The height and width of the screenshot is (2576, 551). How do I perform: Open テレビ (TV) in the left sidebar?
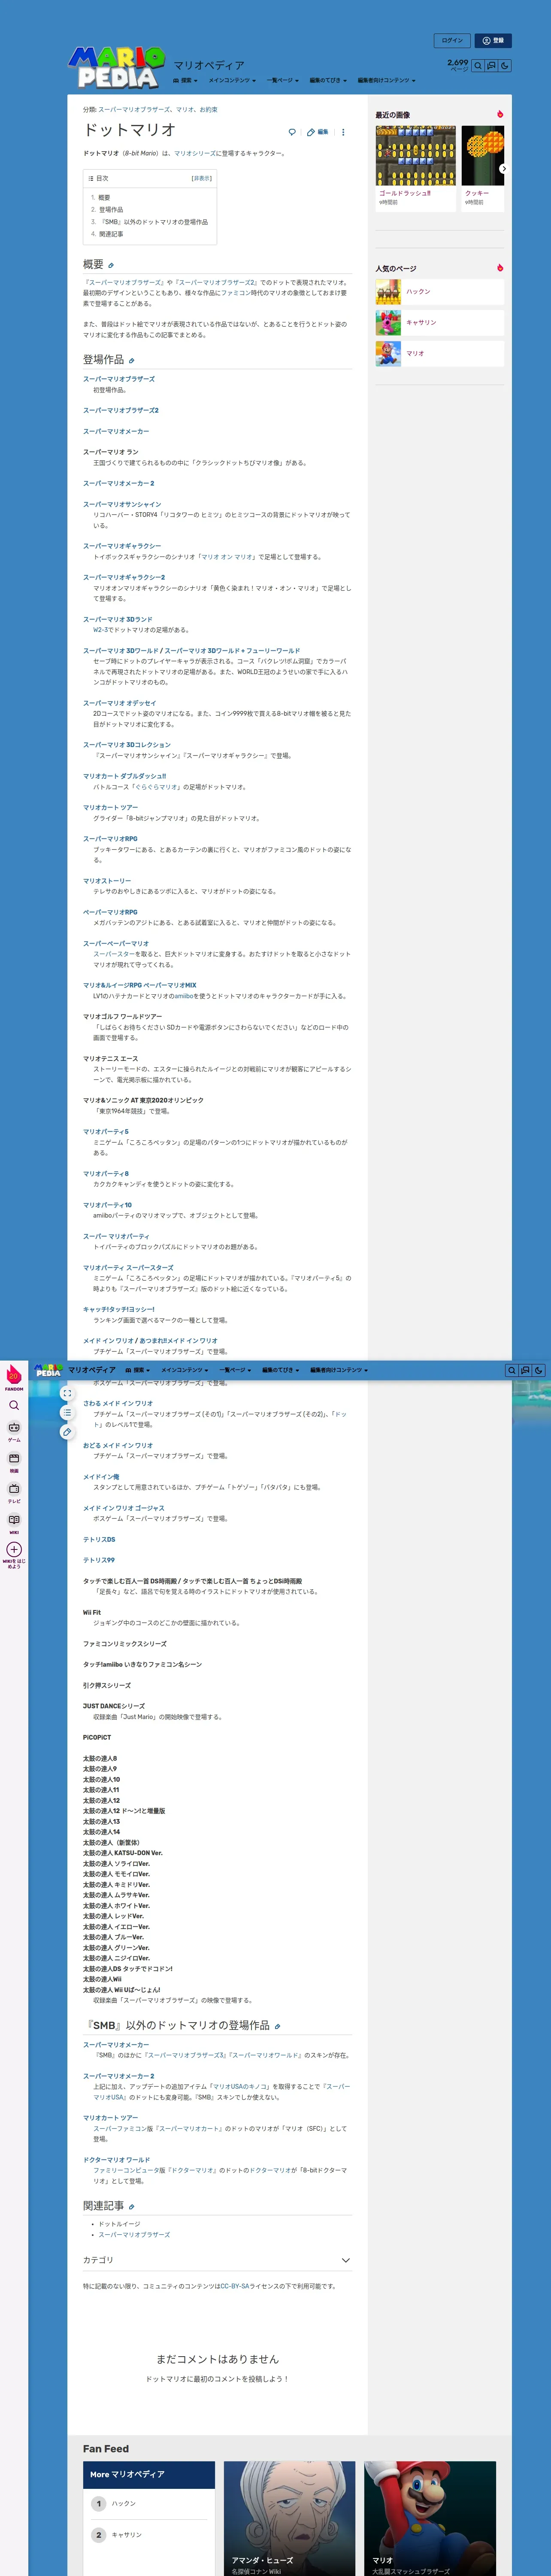(x=14, y=1493)
